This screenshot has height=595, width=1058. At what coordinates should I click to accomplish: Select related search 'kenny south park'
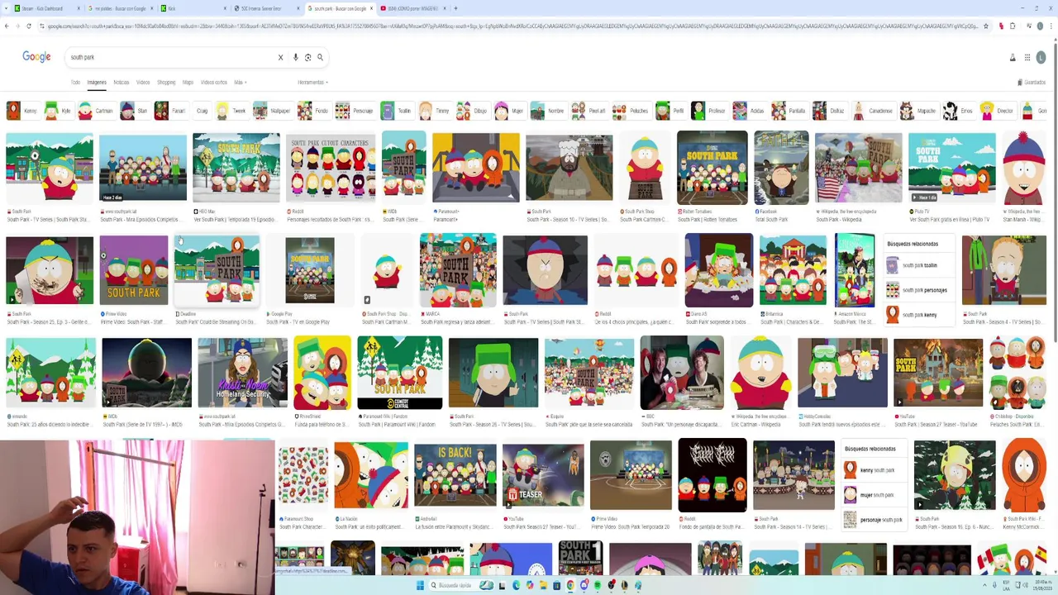872,470
